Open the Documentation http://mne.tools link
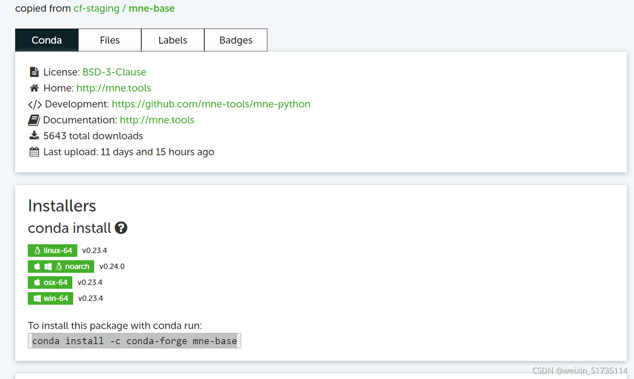This screenshot has width=634, height=379. pos(157,120)
